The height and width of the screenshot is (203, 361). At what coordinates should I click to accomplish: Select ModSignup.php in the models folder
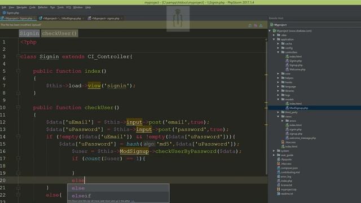tap(297, 108)
